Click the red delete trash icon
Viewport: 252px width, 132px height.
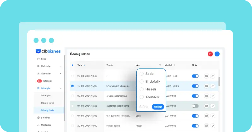(x=210, y=54)
